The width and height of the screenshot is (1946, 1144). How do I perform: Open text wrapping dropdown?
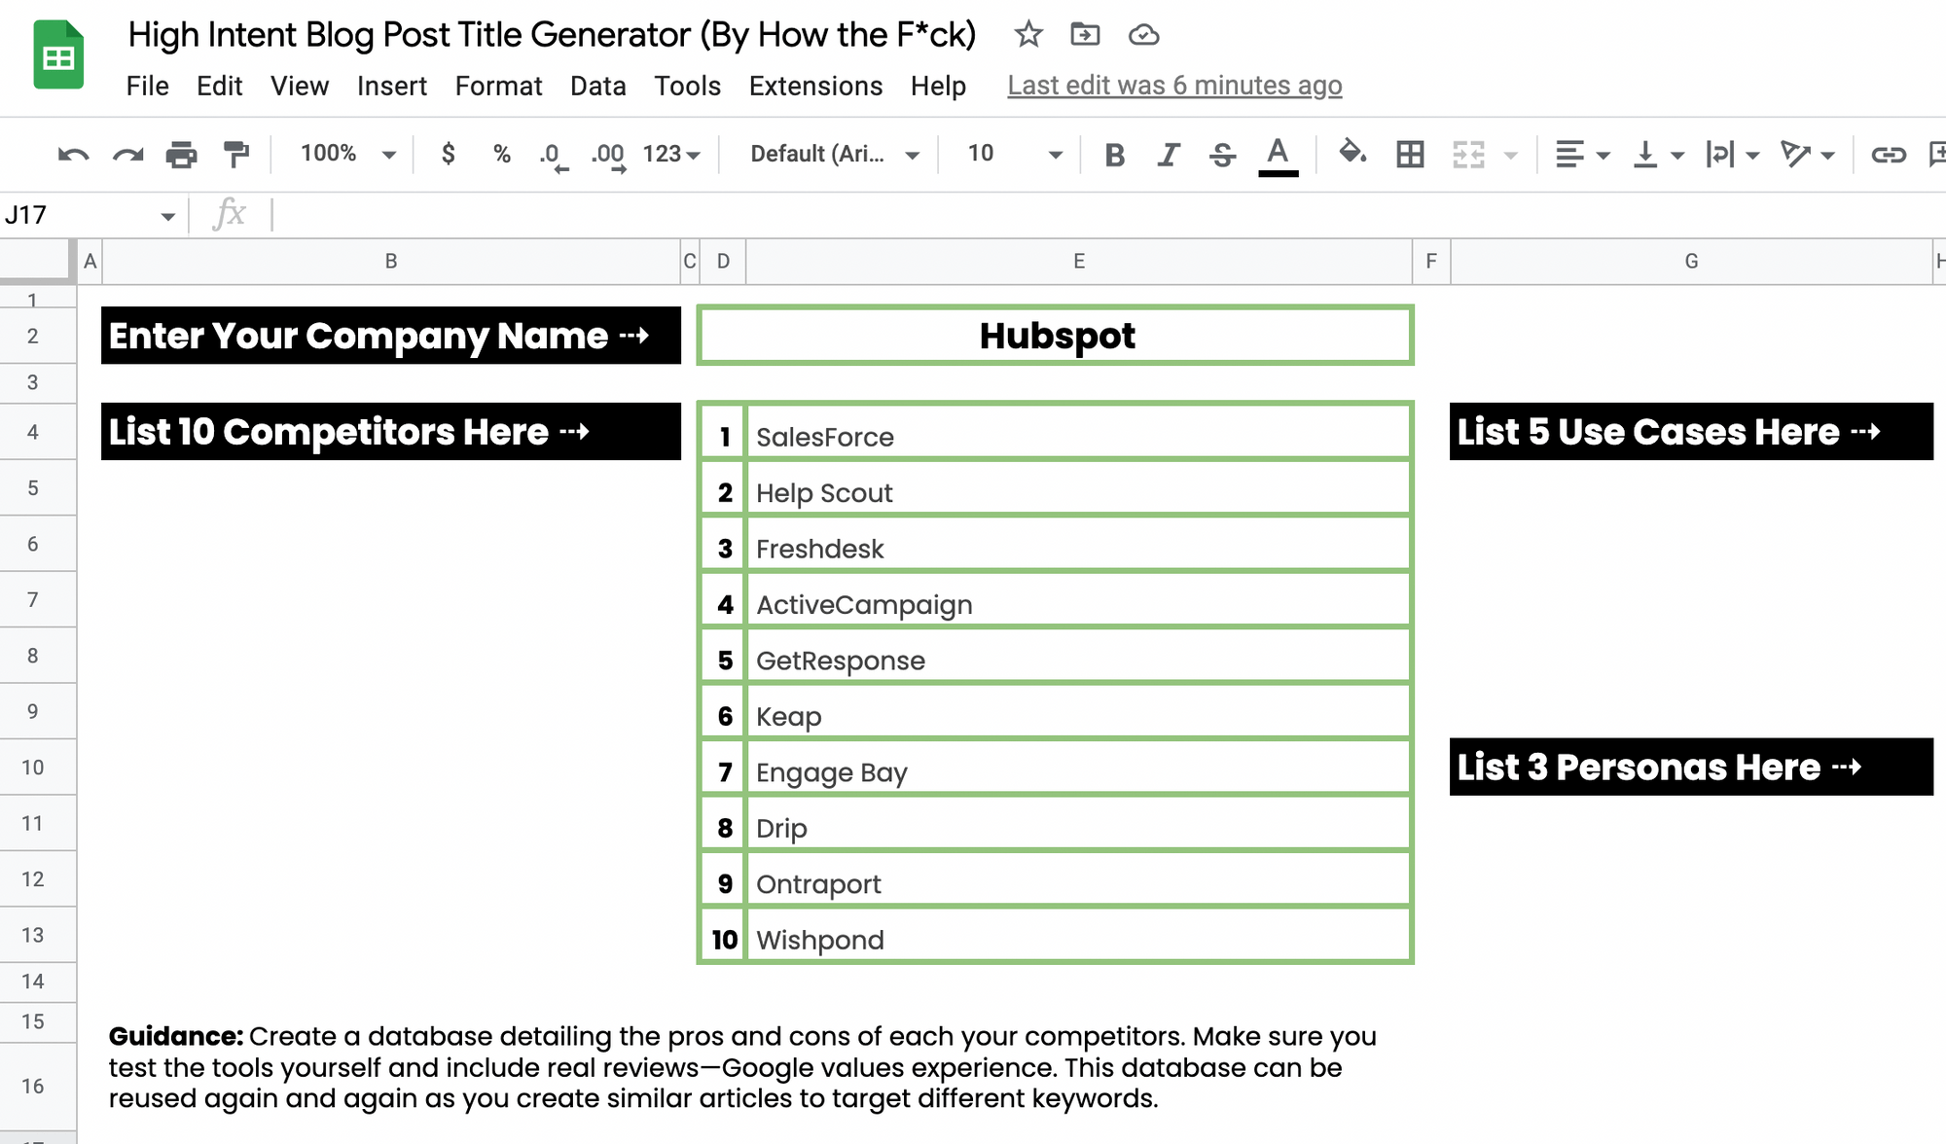click(1732, 154)
